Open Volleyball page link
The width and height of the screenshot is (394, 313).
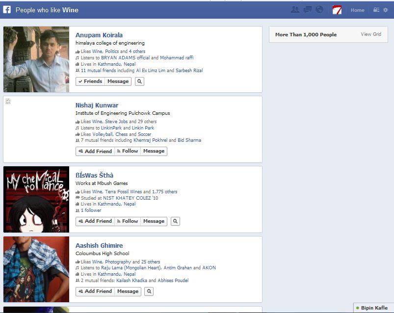pyautogui.click(x=103, y=134)
